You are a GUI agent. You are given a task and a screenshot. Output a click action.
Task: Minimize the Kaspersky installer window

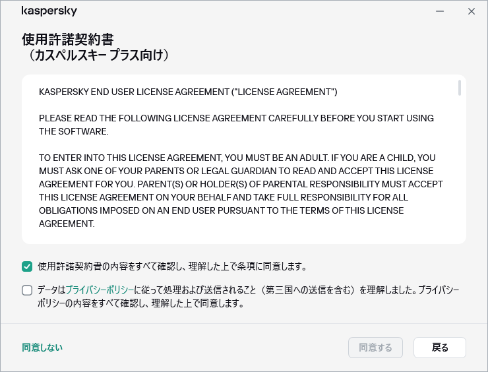coord(440,11)
